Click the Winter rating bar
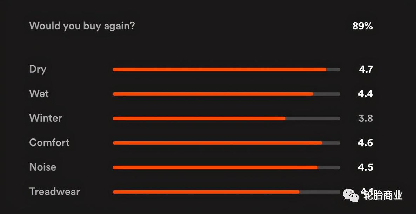 pos(226,119)
